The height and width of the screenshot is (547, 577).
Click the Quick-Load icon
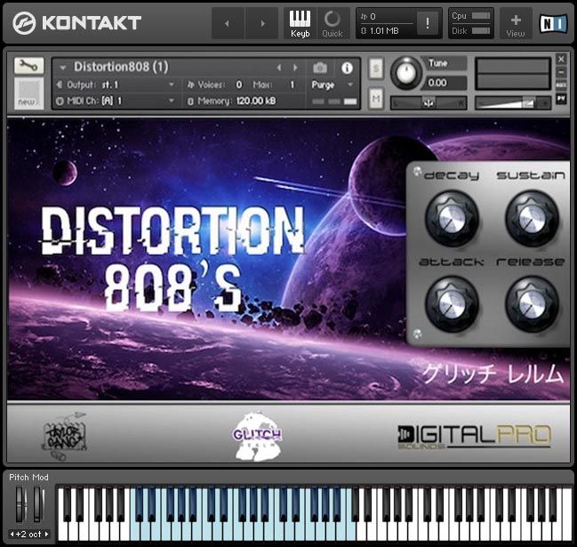coord(333,23)
